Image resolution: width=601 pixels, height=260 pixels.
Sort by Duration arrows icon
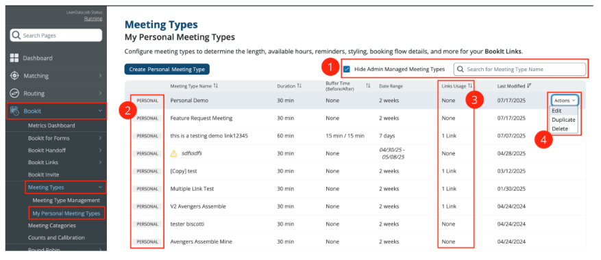[x=299, y=86]
